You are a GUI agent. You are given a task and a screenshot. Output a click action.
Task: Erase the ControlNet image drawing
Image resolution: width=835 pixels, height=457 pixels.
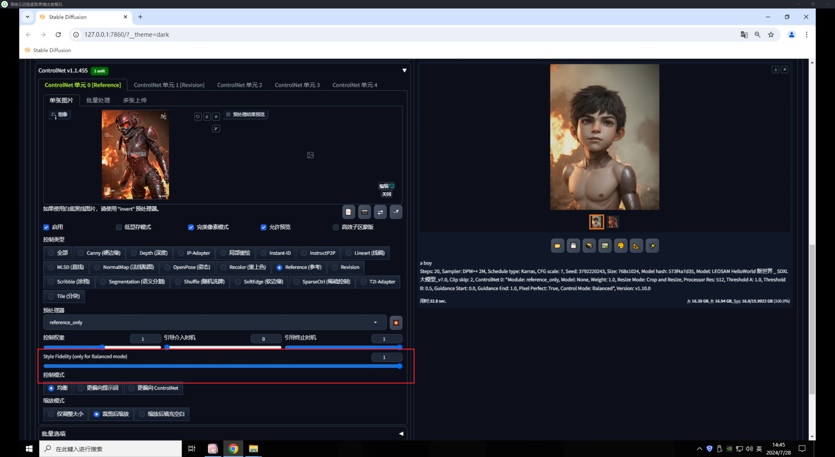(x=207, y=117)
